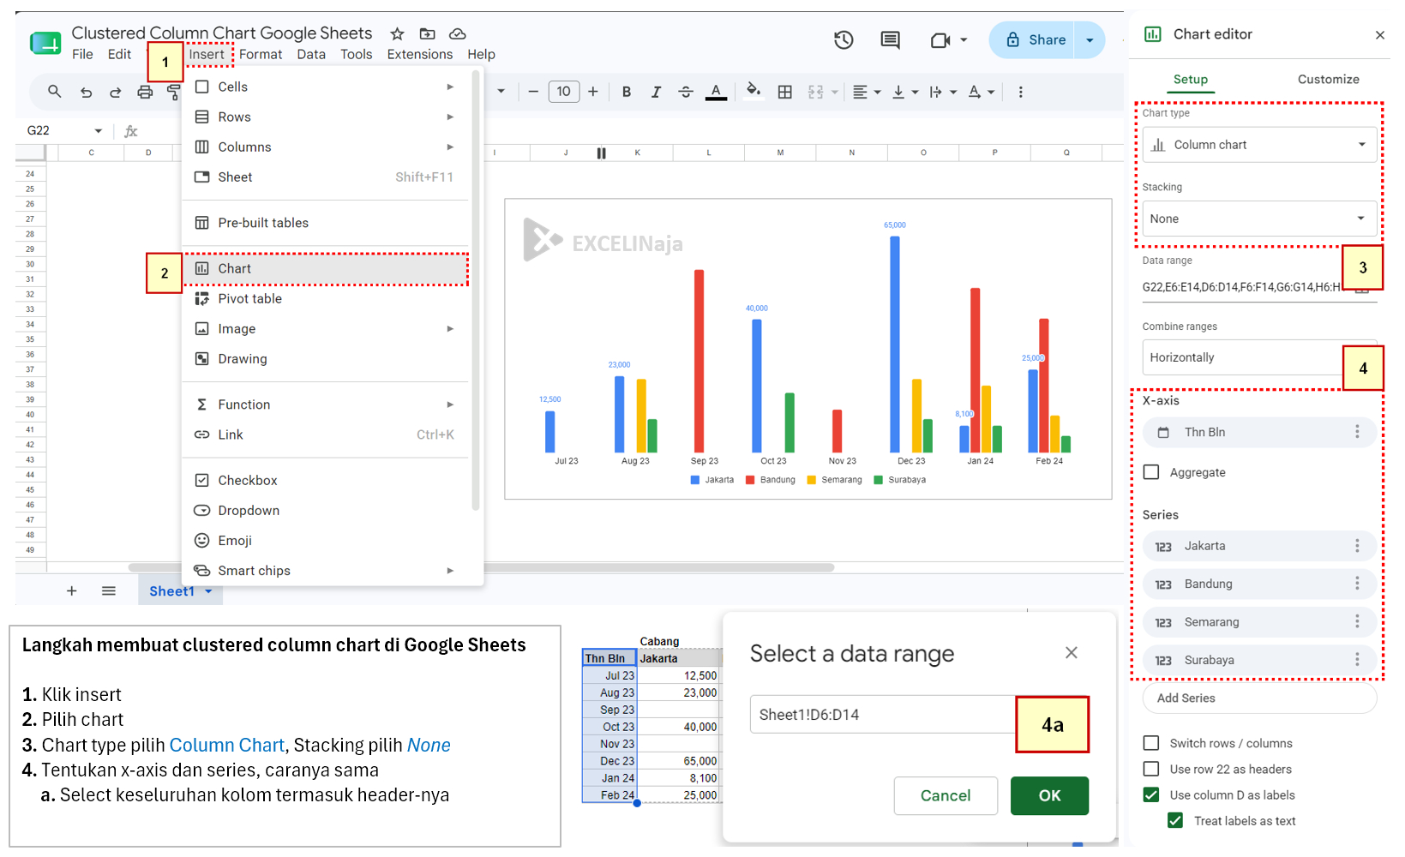Open the comments icon

point(891,39)
